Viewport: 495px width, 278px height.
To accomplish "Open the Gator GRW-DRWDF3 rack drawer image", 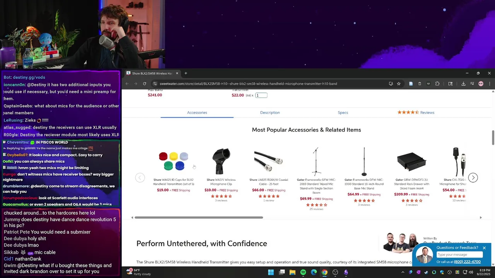I will pyautogui.click(x=411, y=161).
